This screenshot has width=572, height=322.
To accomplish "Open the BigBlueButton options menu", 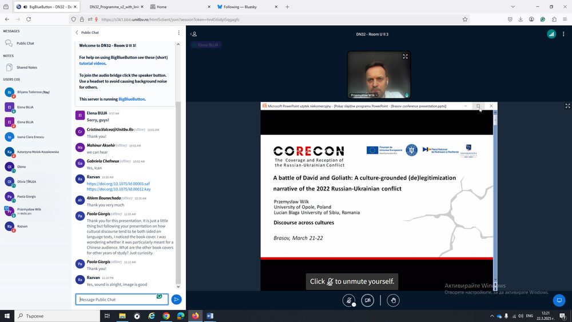I will [x=563, y=34].
